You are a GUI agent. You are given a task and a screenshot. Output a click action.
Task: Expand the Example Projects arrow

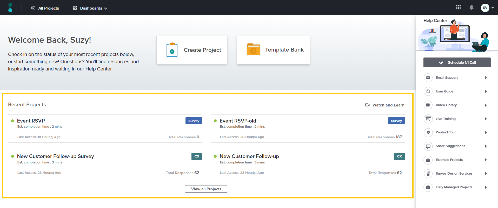486,160
